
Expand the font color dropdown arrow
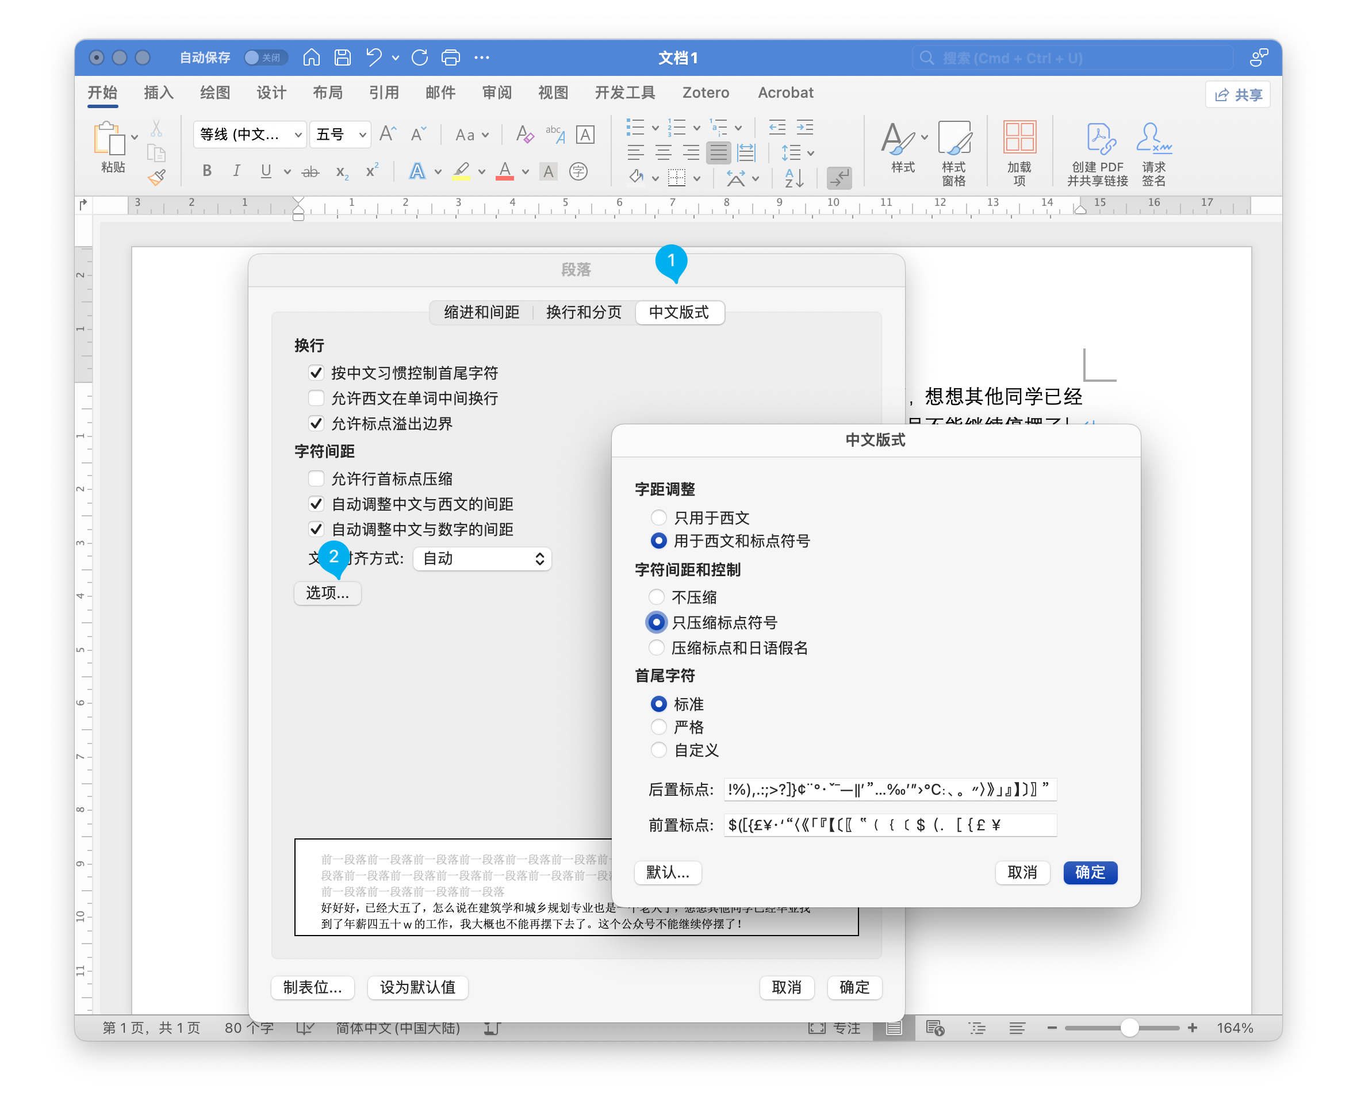click(x=526, y=171)
